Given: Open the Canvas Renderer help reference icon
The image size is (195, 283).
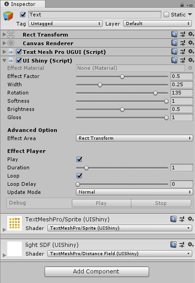Looking at the screenshot, I should 174,43.
